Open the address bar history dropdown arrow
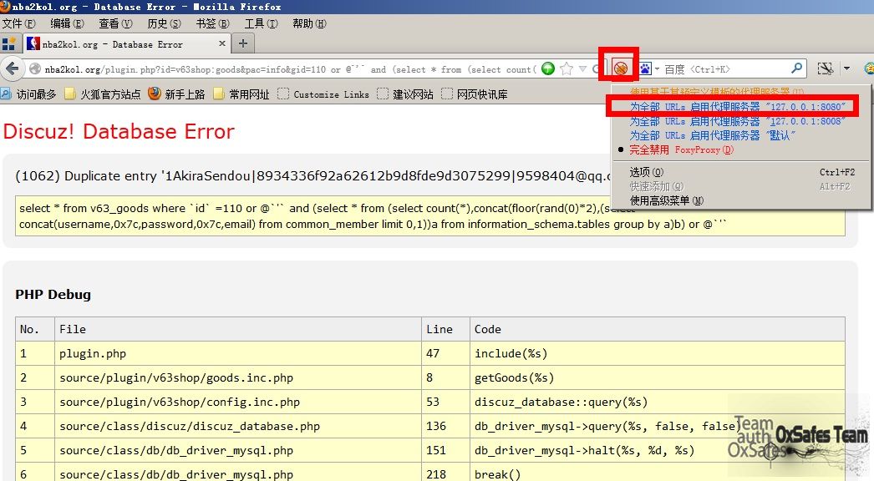 [x=582, y=68]
